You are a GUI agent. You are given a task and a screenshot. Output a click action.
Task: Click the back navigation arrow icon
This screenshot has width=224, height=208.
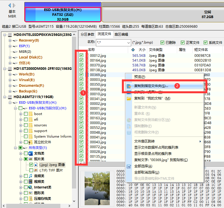tap(10, 5)
